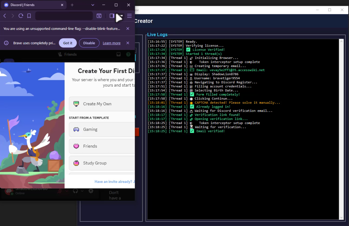Click the Create My Own icon

tap(76, 104)
